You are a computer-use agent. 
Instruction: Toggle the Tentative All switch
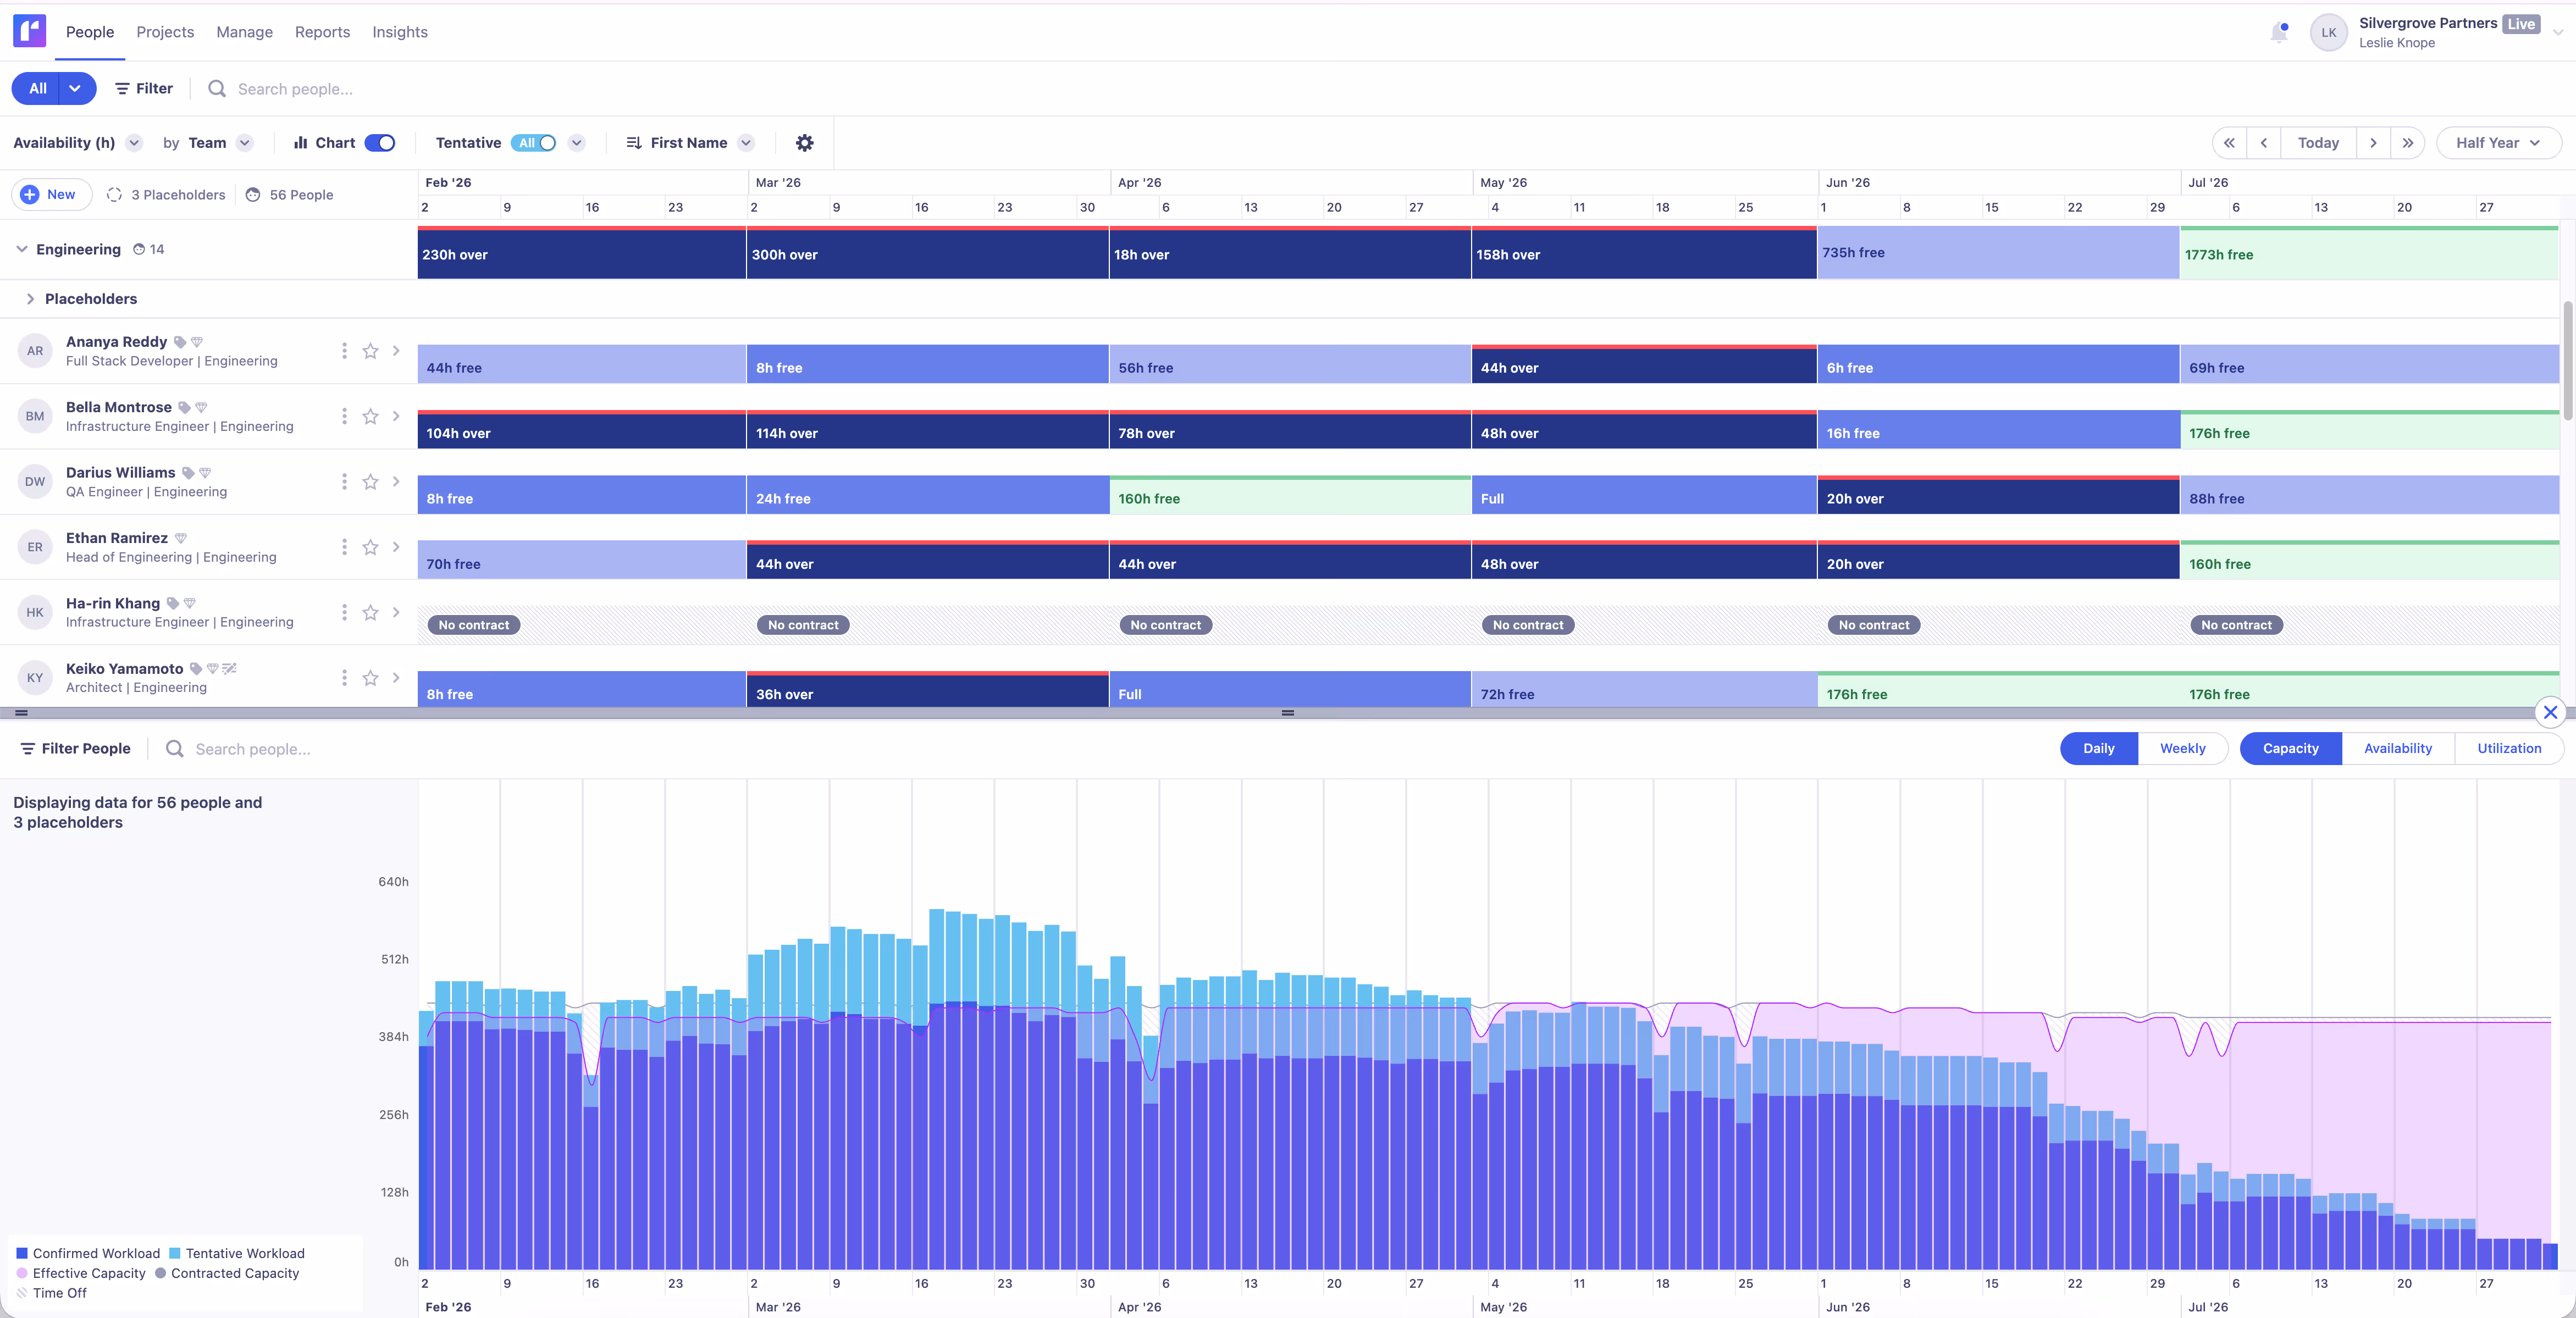pyautogui.click(x=535, y=143)
